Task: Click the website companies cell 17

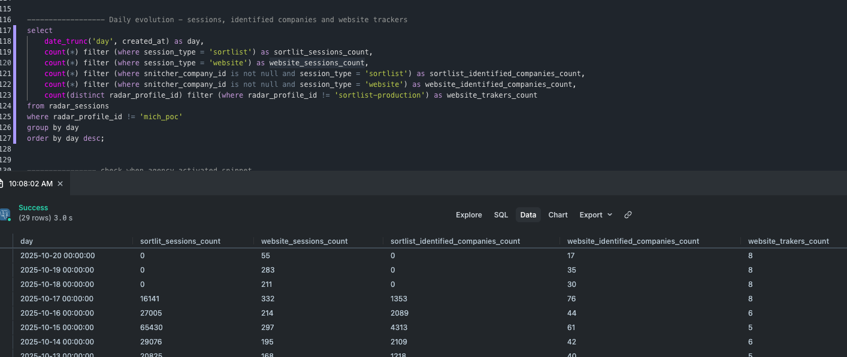Action: pos(571,256)
